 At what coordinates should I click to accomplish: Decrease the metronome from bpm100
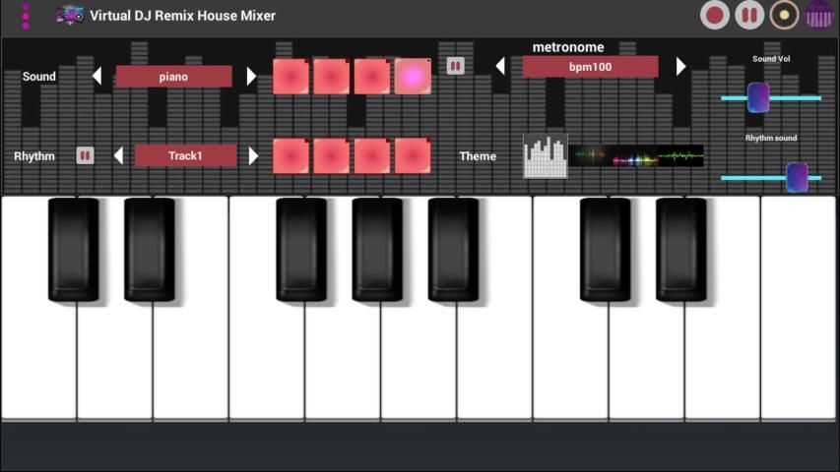pos(500,66)
